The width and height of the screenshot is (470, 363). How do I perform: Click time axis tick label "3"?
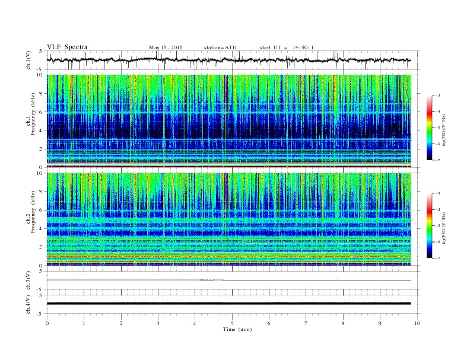[158, 323]
